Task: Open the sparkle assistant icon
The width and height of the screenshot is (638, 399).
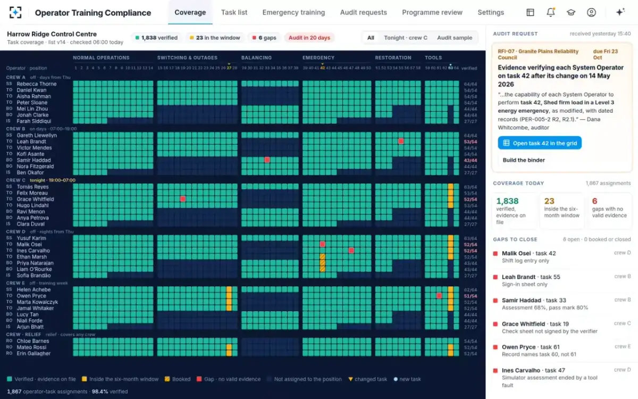Action: tap(620, 12)
